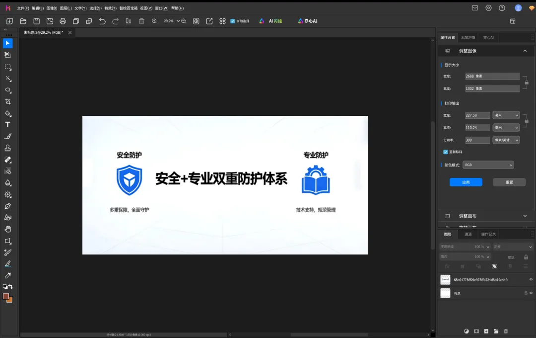Image resolution: width=536 pixels, height=338 pixels.
Task: Open print width unit dropdown 毫米
Action: [x=506, y=115]
